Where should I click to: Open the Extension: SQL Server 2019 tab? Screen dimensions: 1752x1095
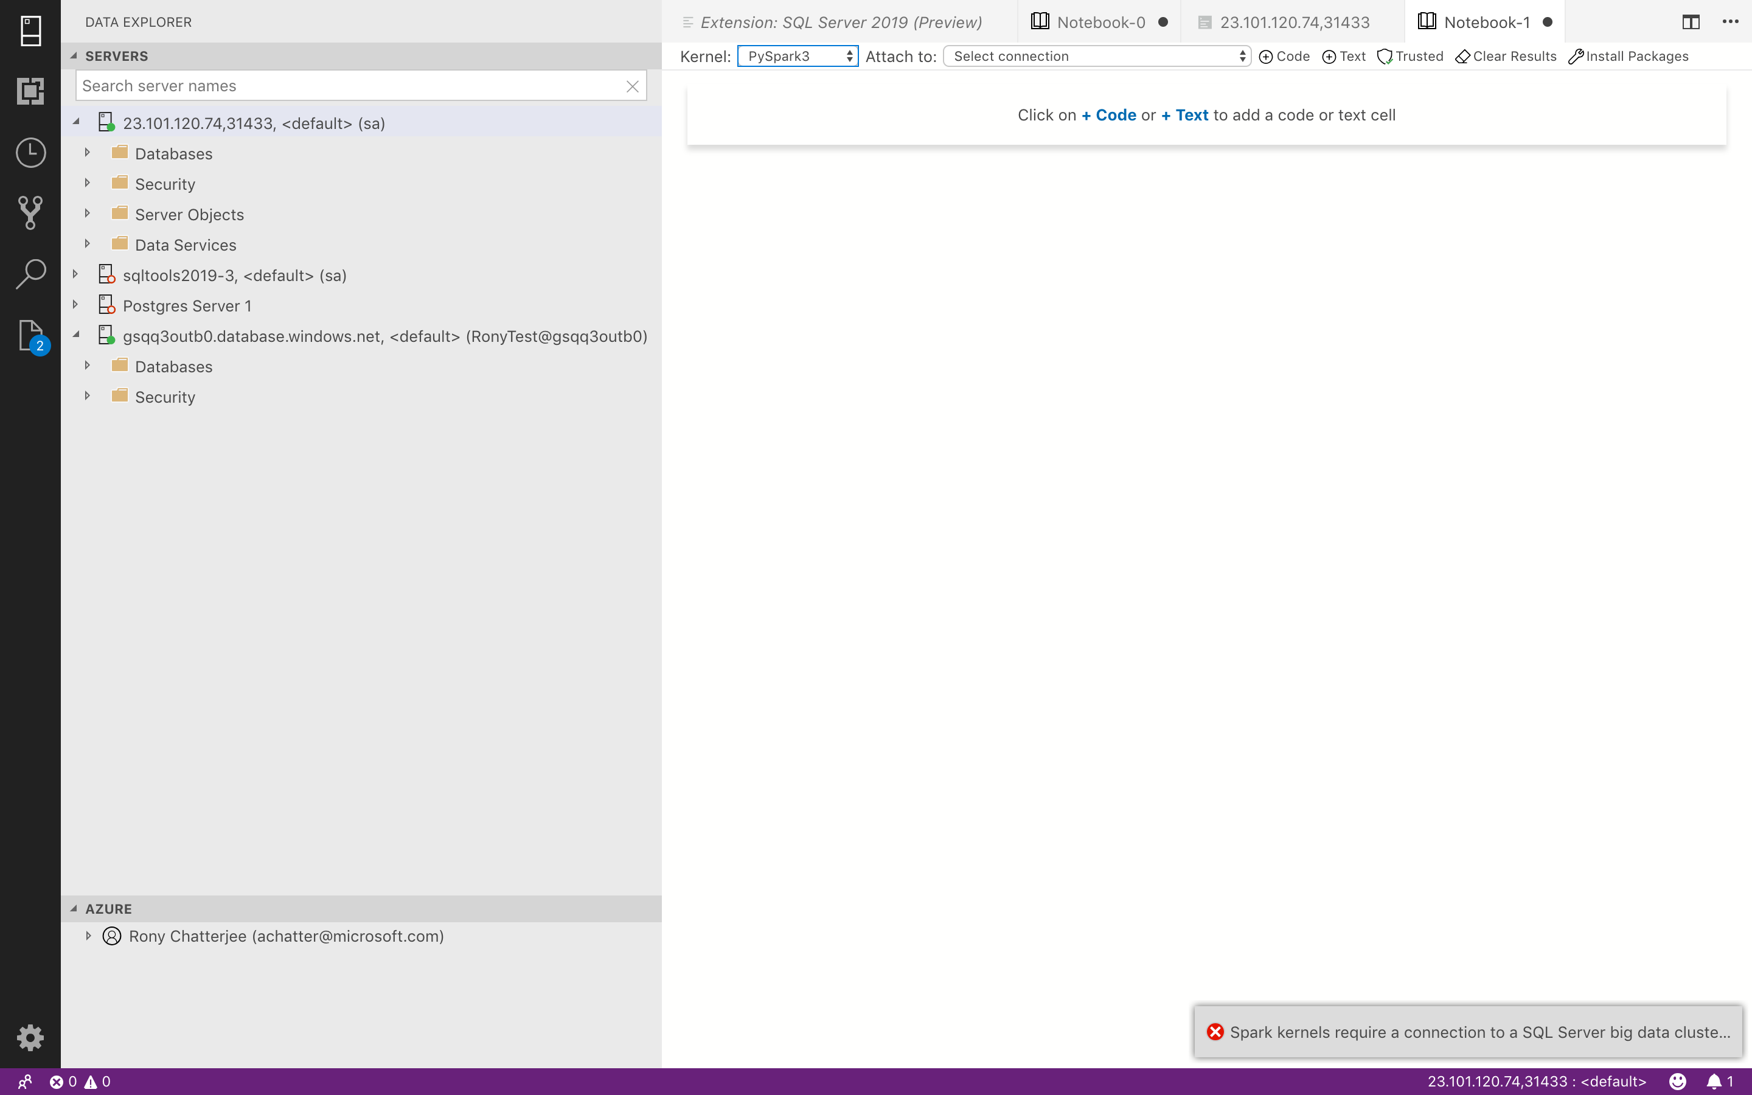[839, 22]
